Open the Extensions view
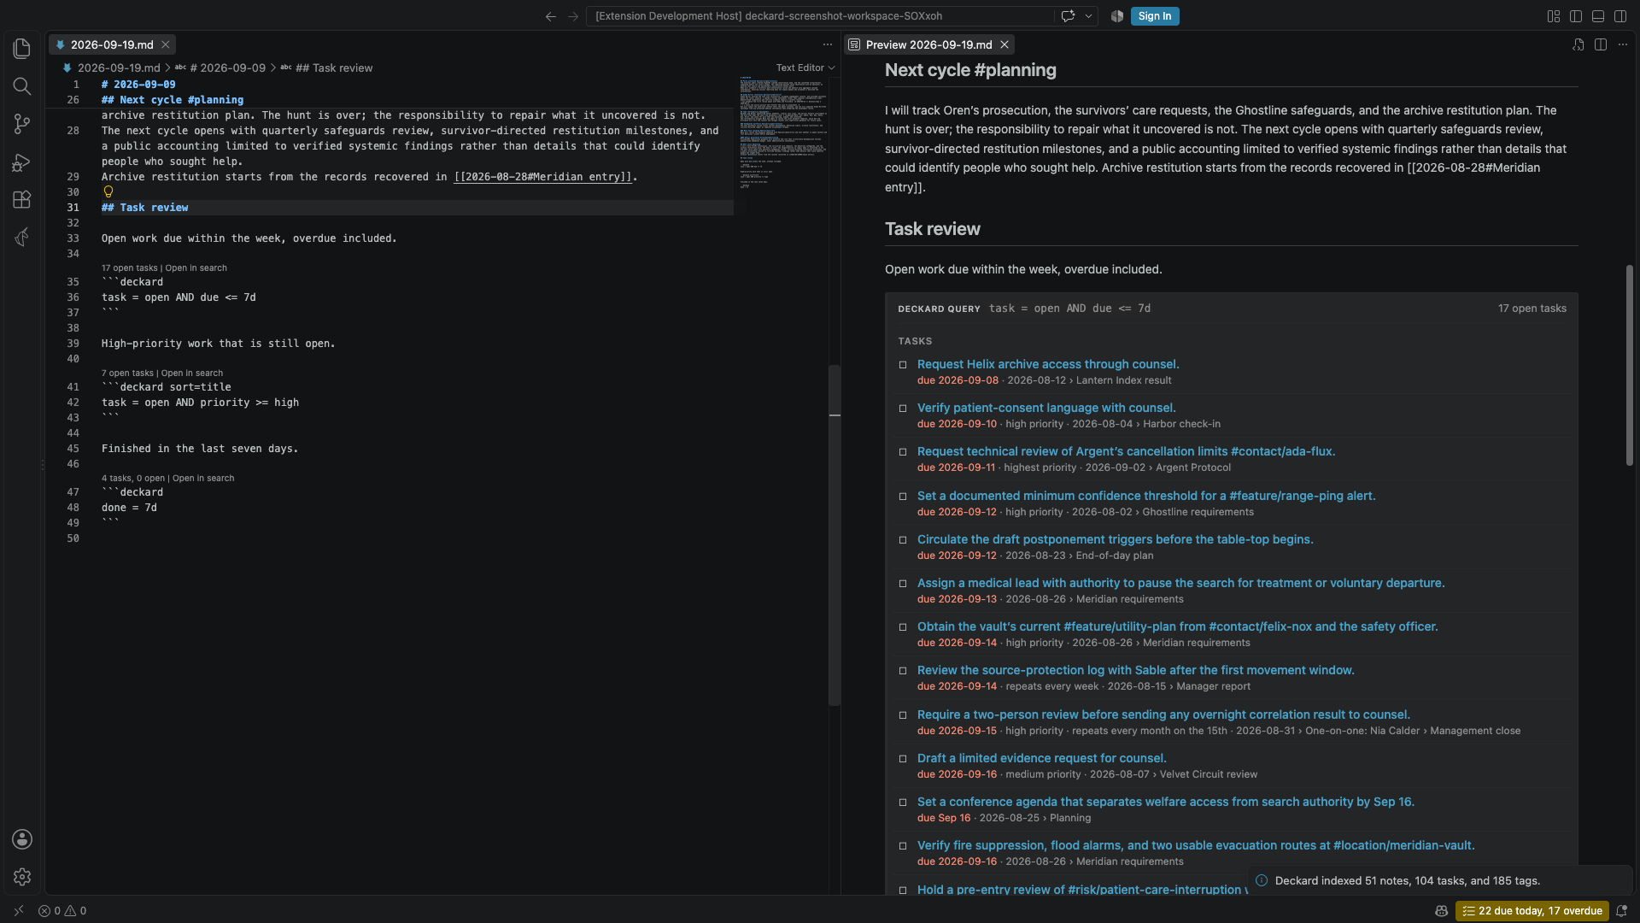Screen dimensions: 1640x923 tap(22, 199)
